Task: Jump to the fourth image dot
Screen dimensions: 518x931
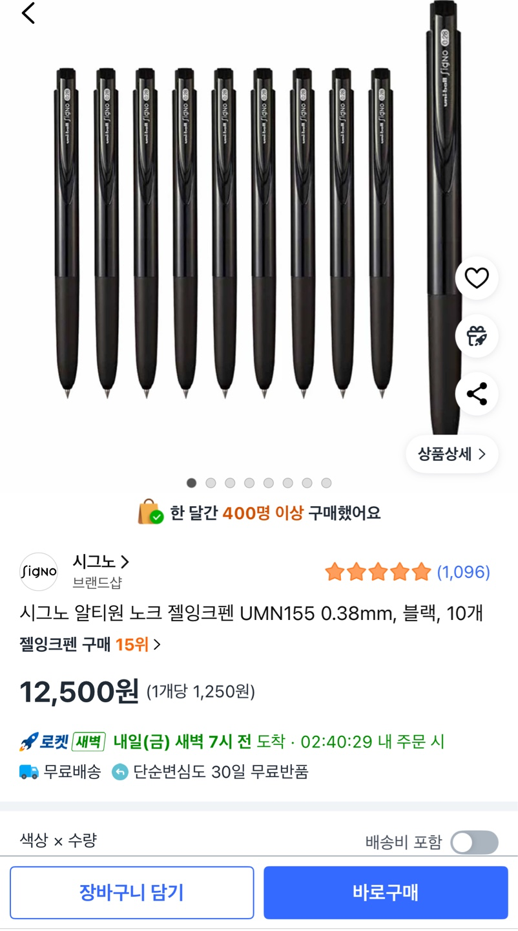Action: click(249, 483)
